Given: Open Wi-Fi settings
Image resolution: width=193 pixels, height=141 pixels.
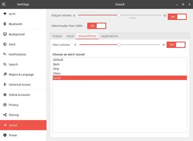Looking at the screenshot, I should (23, 14).
